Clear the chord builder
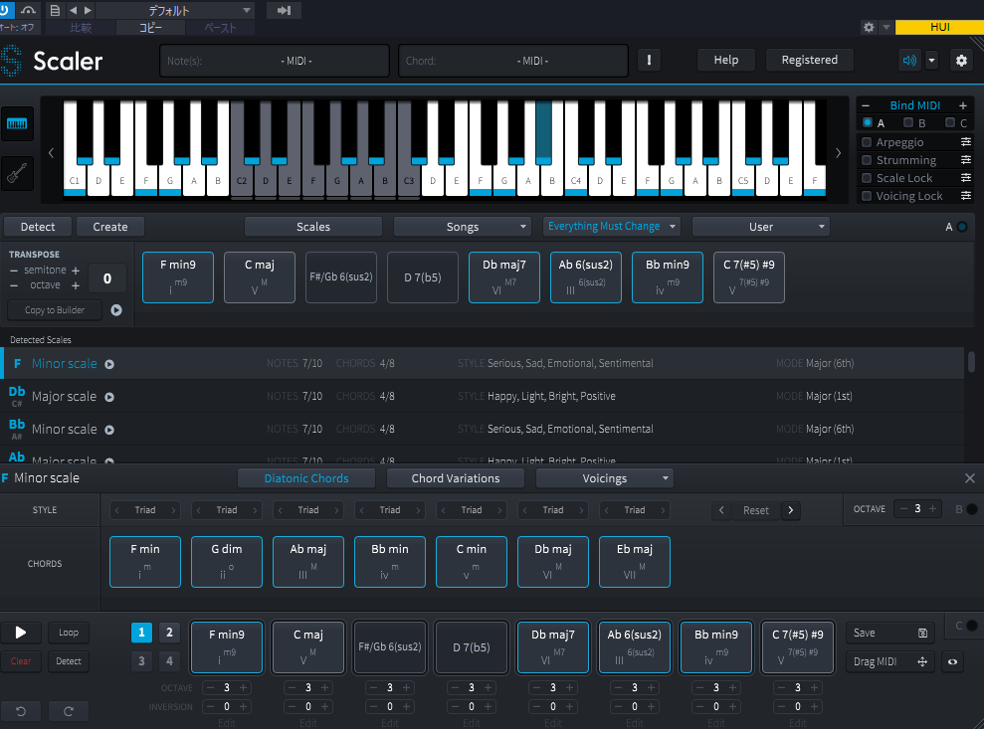The width and height of the screenshot is (984, 729). point(21,661)
